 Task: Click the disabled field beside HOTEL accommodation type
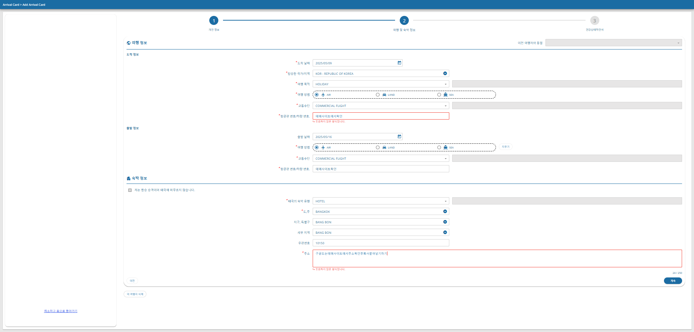pos(567,201)
